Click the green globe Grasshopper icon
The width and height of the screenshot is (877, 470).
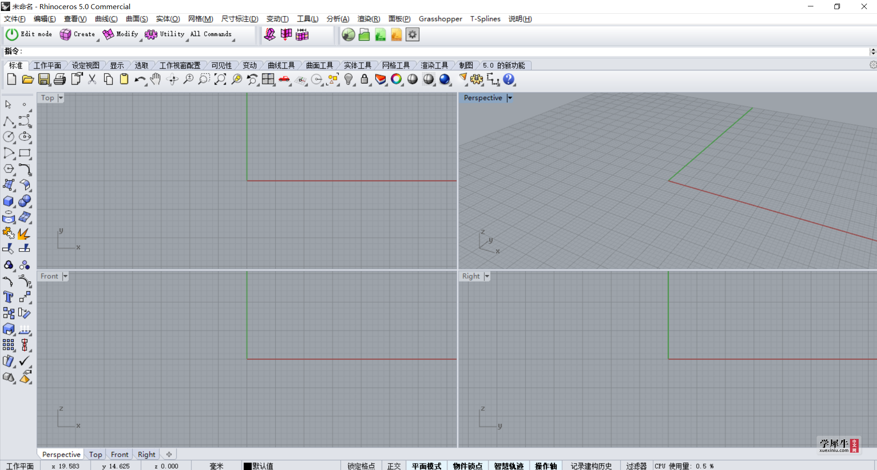348,35
